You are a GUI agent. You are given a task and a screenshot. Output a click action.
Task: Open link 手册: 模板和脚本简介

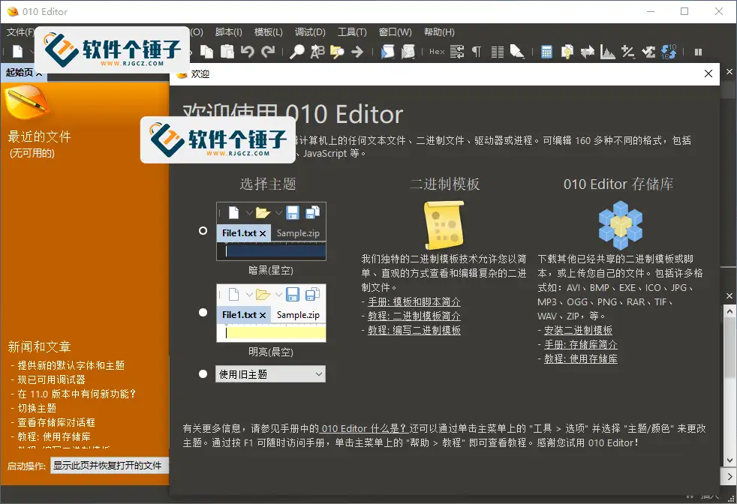tap(414, 302)
